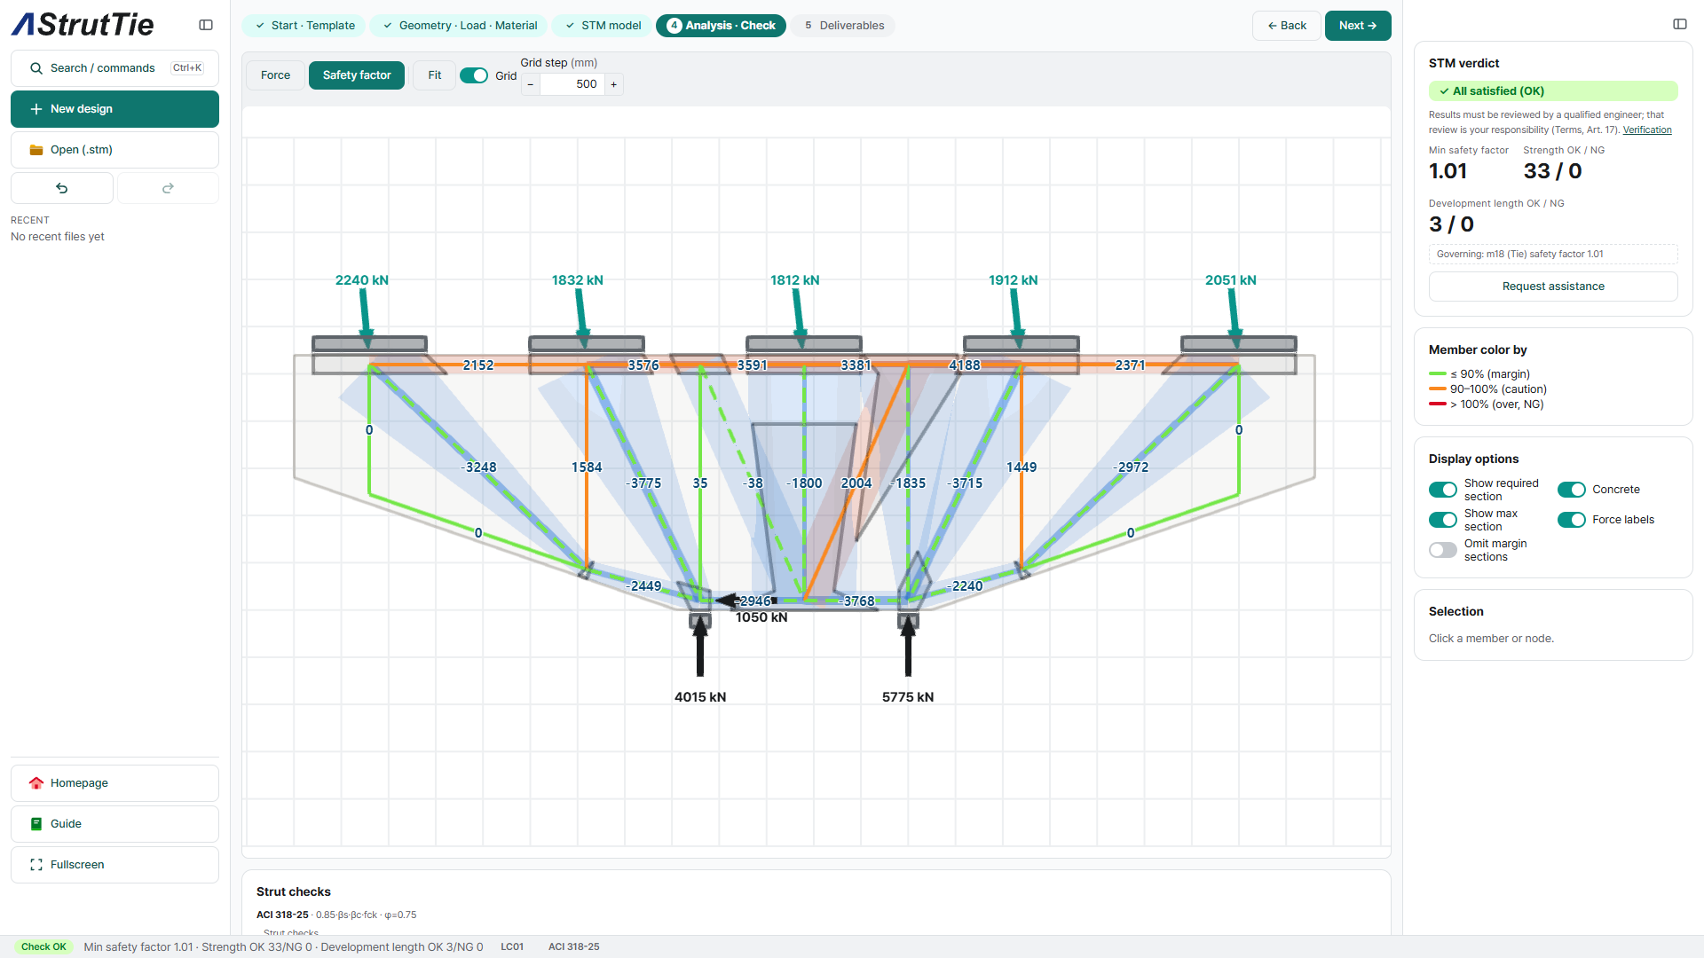
Task: Click the 2051 kN load arrow
Action: coord(1234,318)
